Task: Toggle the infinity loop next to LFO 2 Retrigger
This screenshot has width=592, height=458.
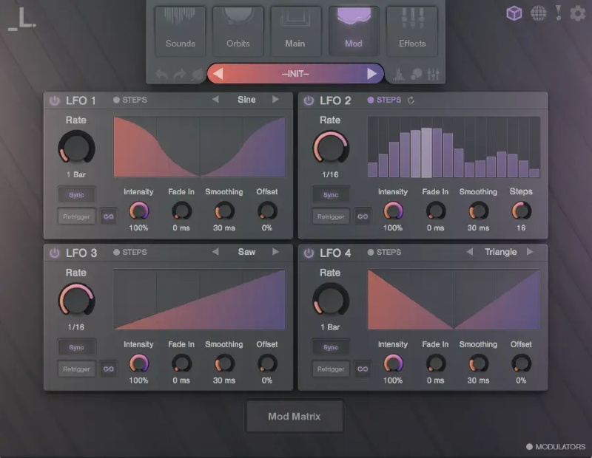Action: 363,216
